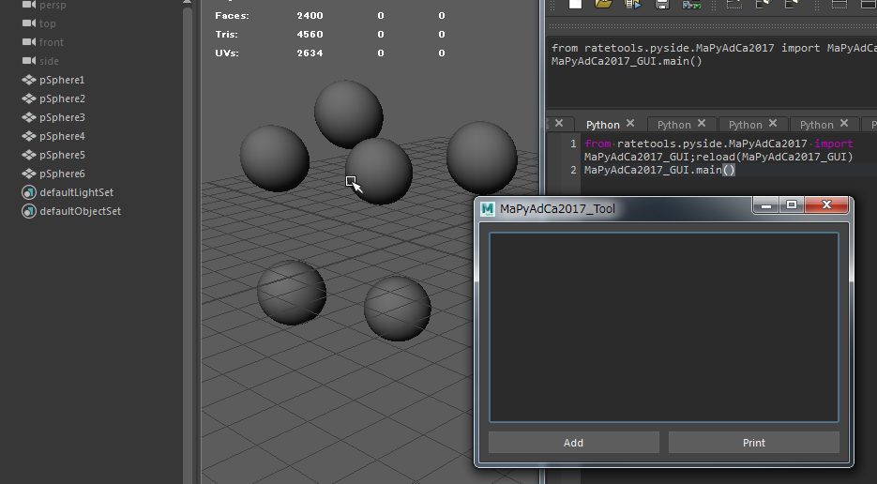Click the pSphere3 mesh icon
The image size is (877, 484).
click(x=29, y=117)
